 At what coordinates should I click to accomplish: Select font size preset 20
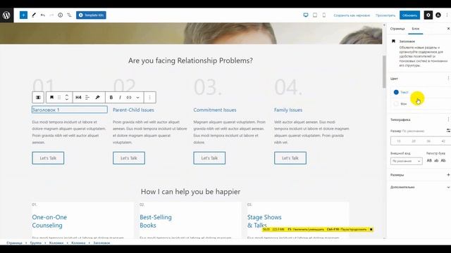tap(414, 141)
